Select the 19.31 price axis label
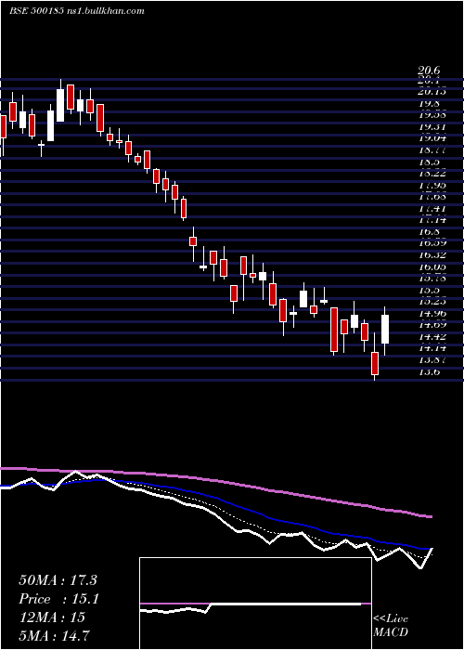Viewport: 464px width, 650px height. [433, 127]
